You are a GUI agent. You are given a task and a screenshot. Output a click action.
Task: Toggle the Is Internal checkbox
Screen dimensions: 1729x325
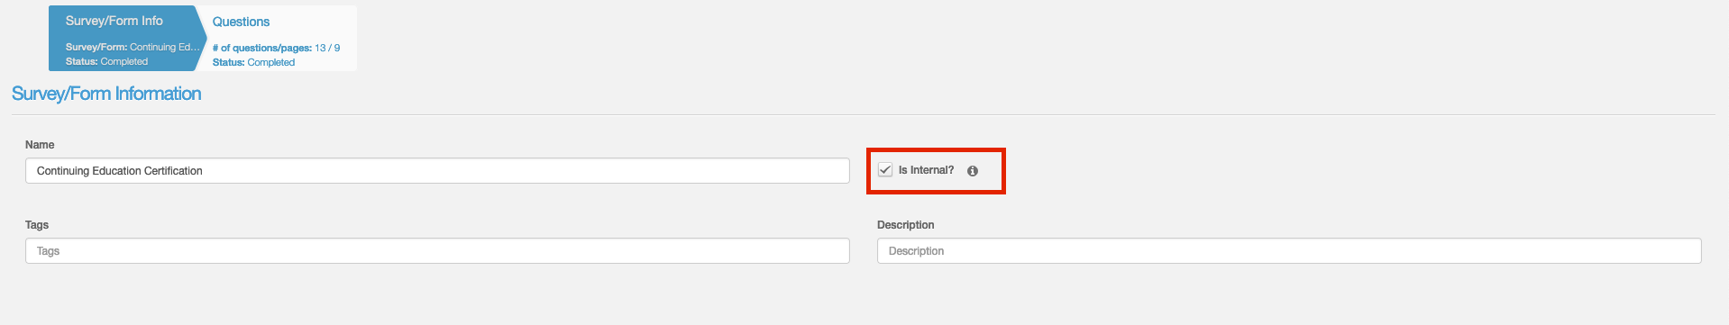pos(885,170)
